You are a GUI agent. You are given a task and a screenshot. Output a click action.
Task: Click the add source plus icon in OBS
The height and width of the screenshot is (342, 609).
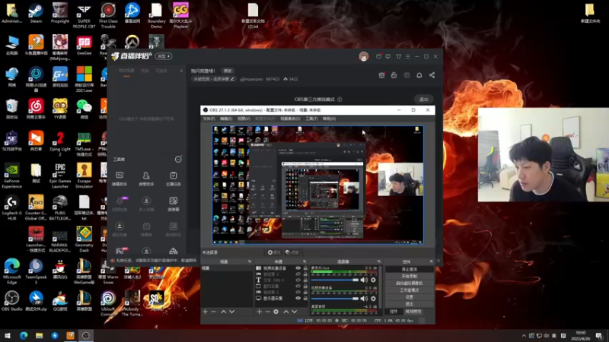click(260, 312)
